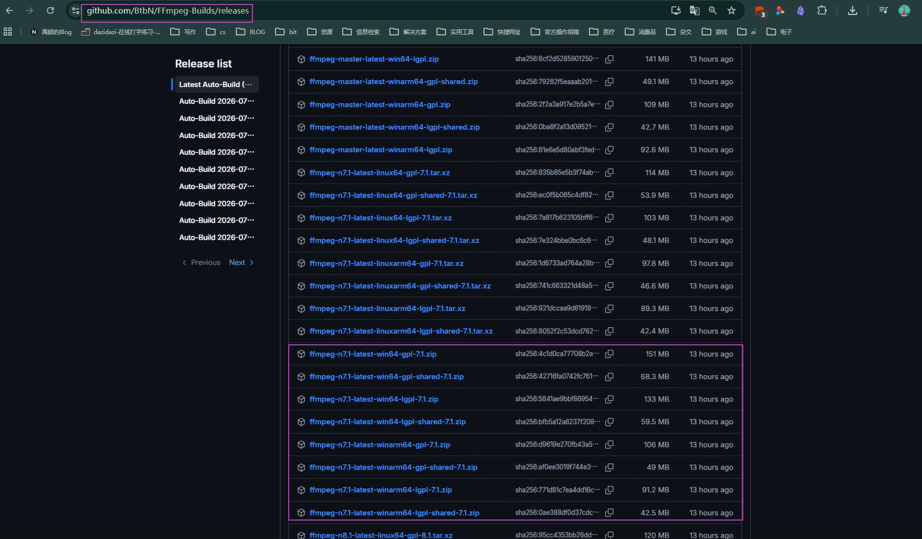Copy sha256 for ffmpeg-master-latest-winarm64-gpl.zip
Image resolution: width=922 pixels, height=539 pixels.
tap(609, 104)
